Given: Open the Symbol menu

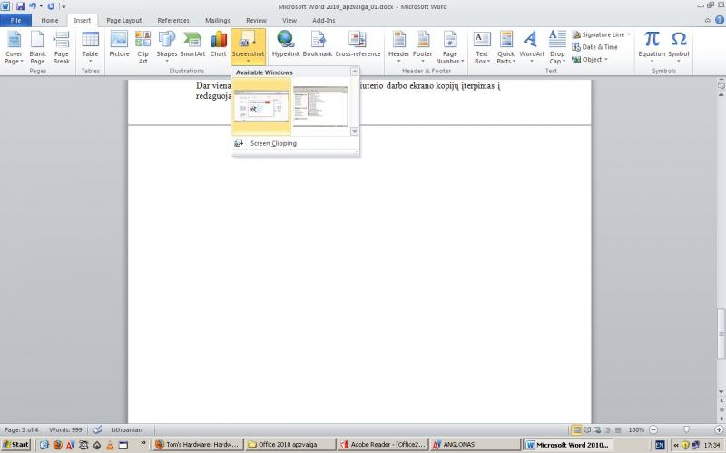Looking at the screenshot, I should (x=679, y=48).
